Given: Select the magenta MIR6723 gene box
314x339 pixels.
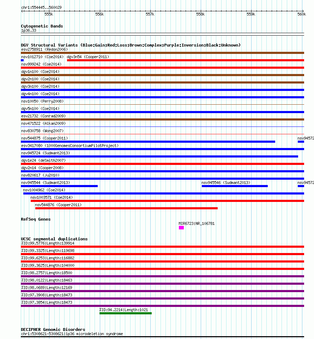Looking at the screenshot, I should 181,228.
